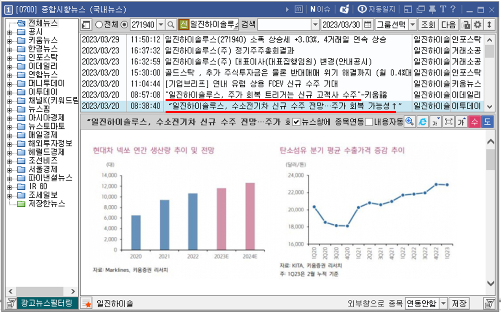This screenshot has width=501, height=312.
Task: Click the date field 2023/03/30
Action: [x=341, y=24]
